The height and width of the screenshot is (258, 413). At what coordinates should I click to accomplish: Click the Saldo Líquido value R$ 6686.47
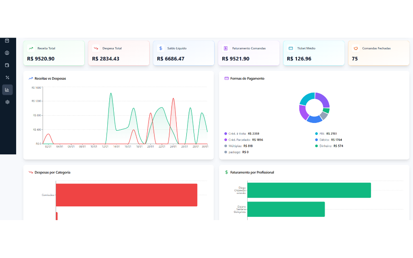pyautogui.click(x=171, y=59)
